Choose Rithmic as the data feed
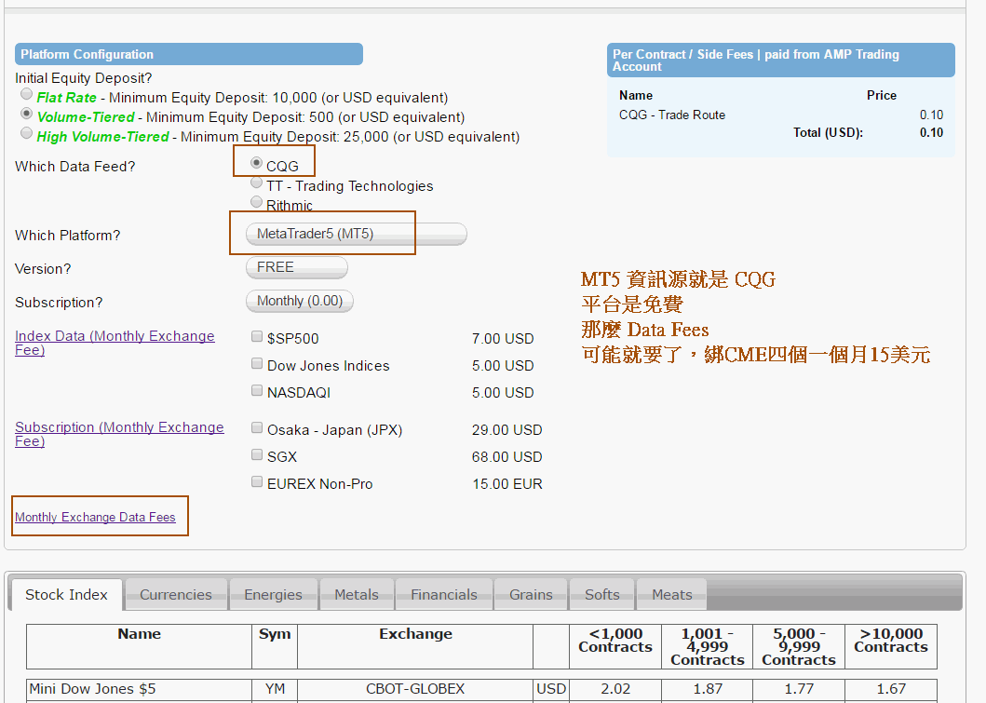 256,202
